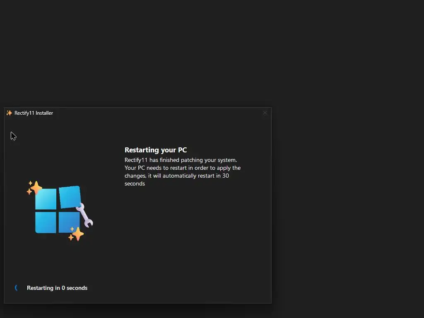This screenshot has width=424, height=318.
Task: Click the Windows logo with wrench illustration
Action: coord(60,211)
